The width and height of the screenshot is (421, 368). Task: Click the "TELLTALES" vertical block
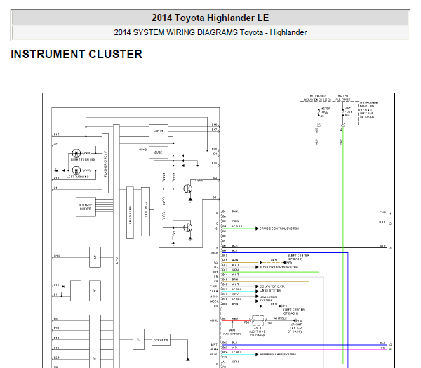(145, 212)
